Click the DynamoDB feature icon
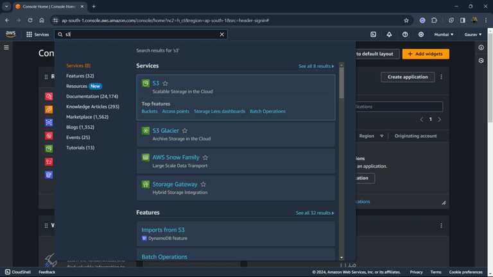The image size is (493, 277). (x=144, y=239)
